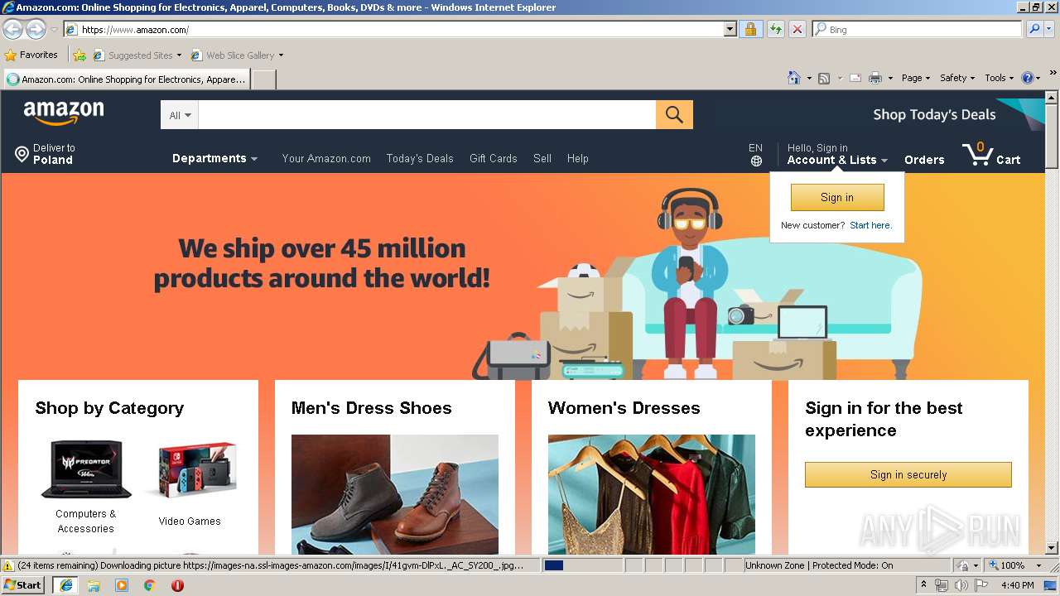
Task: Expand Account & Lists dropdown
Action: click(837, 160)
